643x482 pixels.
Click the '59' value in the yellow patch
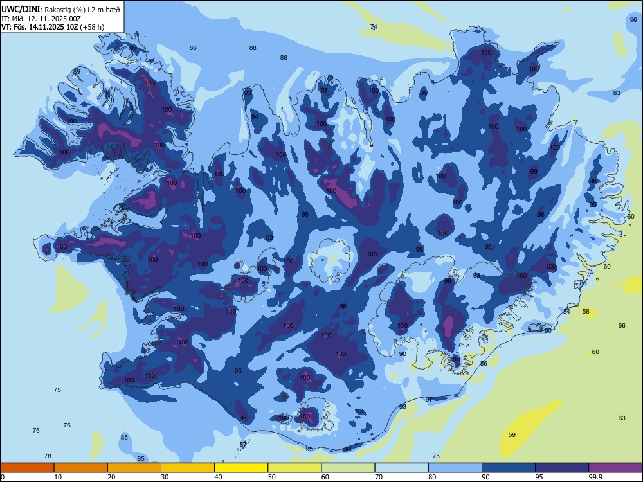[x=512, y=435]
